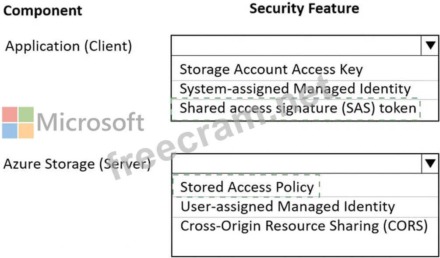This screenshot has height=258, width=440.
Task: Click the red square of Microsoft logo
Action: point(10,114)
